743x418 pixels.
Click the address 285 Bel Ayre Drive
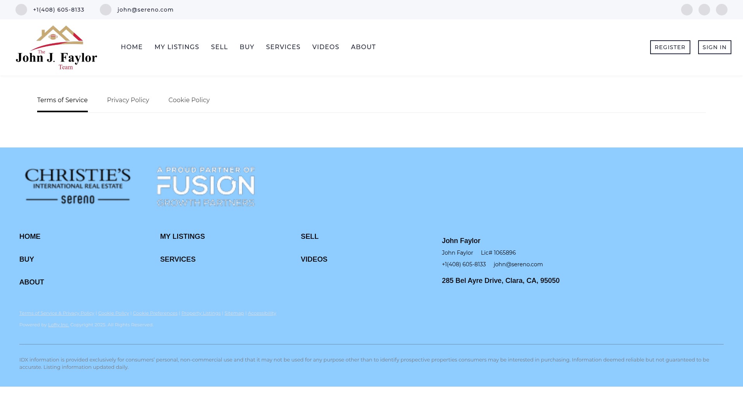[x=501, y=281]
